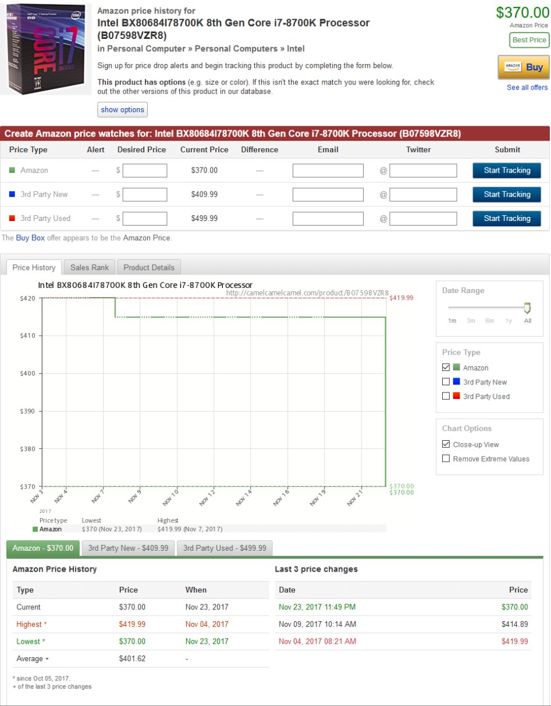Click the Amazon Buy button
Screen dimensions: 551x706
coord(524,67)
